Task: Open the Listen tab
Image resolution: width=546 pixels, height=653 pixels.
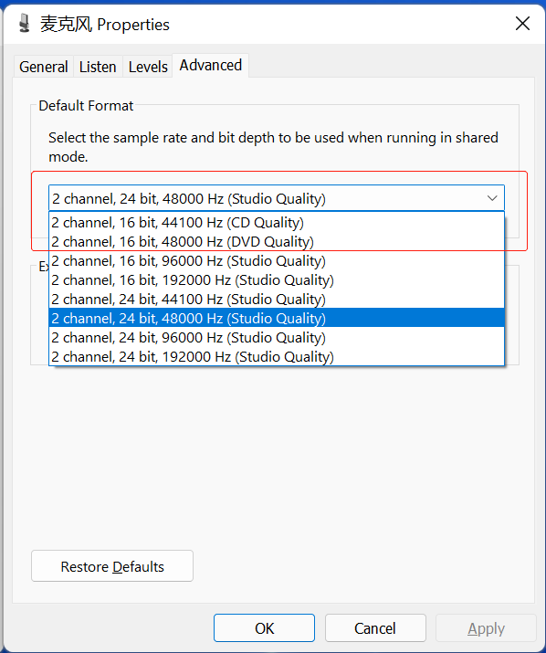Action: [98, 67]
